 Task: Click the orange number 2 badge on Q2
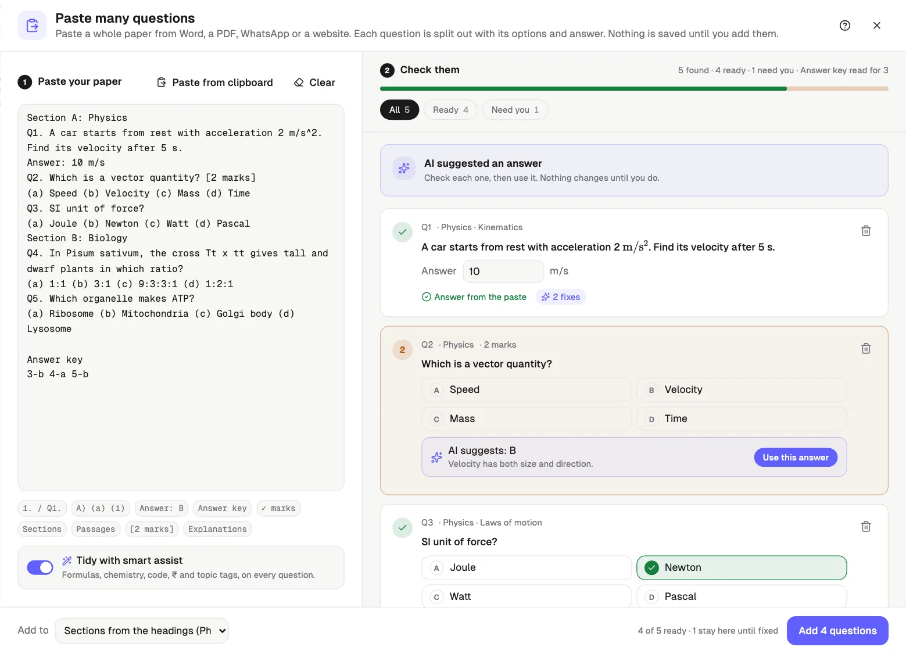pyautogui.click(x=402, y=350)
